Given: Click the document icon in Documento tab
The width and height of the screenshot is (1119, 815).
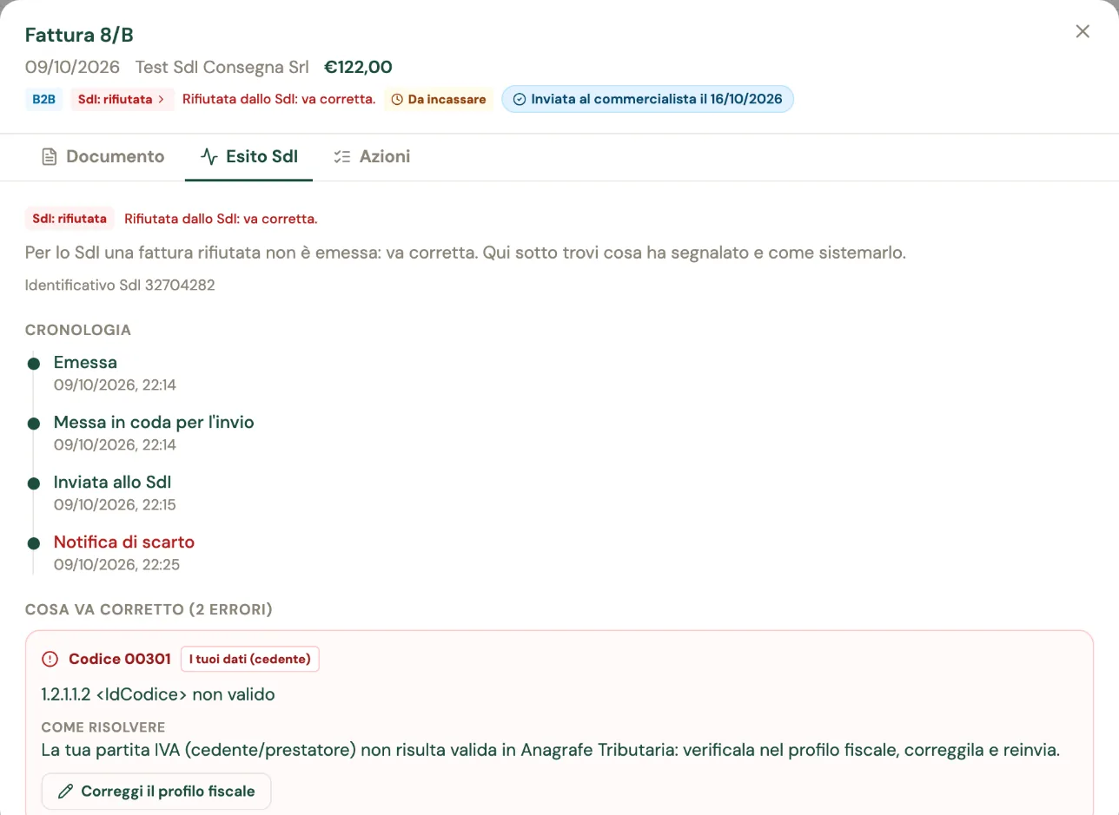Looking at the screenshot, I should click(50, 157).
